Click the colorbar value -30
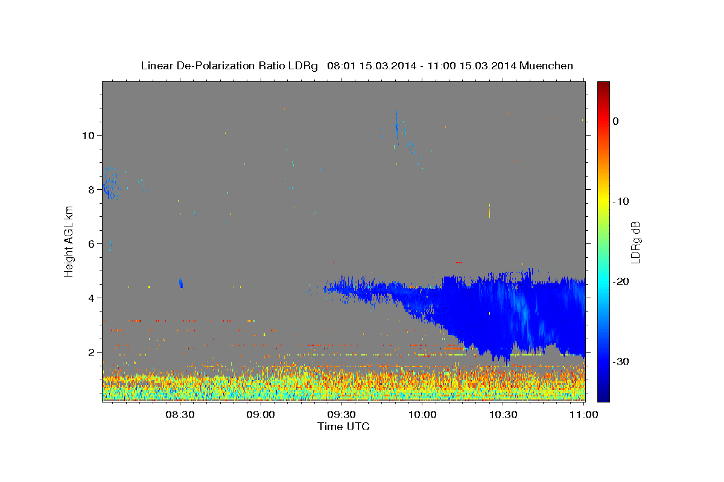 (621, 361)
